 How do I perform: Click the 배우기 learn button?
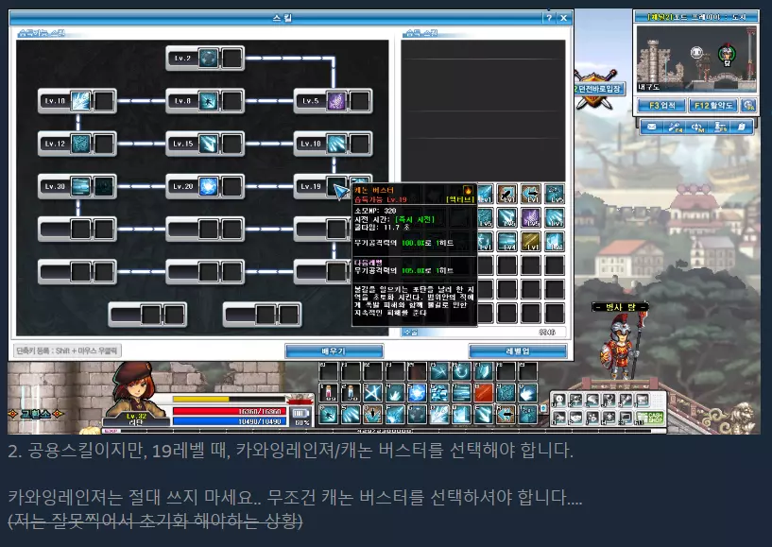(334, 351)
